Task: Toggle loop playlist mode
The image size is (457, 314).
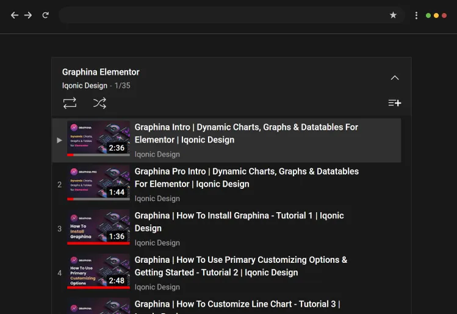Action: tap(70, 103)
